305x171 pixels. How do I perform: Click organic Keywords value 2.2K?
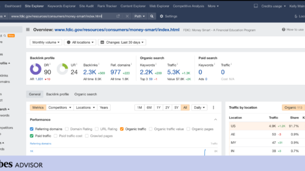146,72
